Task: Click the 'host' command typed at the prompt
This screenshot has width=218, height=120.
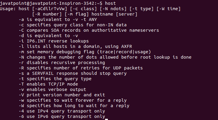Action: point(111,3)
